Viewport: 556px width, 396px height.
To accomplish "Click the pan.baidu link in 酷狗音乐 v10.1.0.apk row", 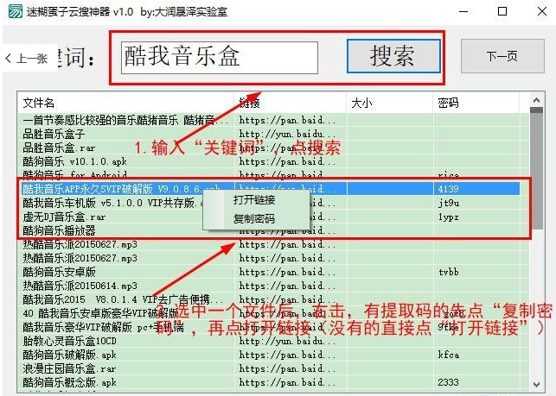I will click(287, 161).
